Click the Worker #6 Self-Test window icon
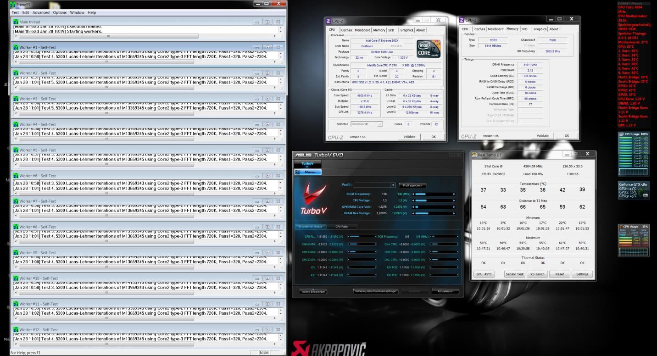657x356 pixels. click(17, 176)
